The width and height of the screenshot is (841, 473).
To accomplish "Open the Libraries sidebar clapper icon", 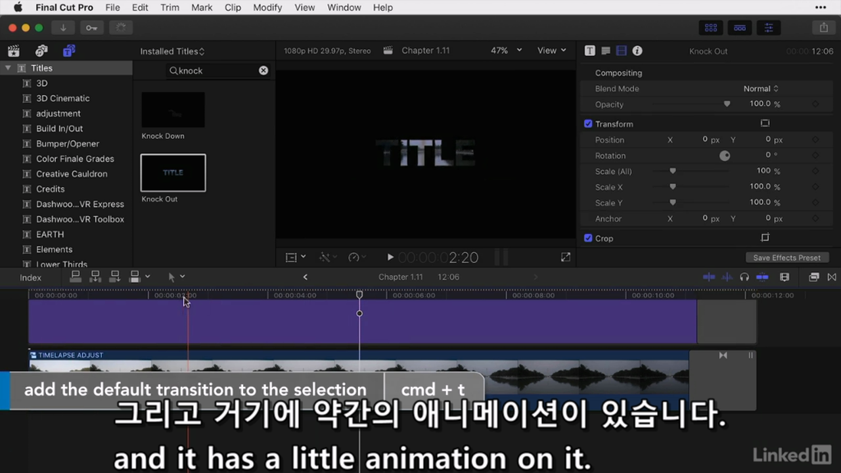I will [x=13, y=51].
